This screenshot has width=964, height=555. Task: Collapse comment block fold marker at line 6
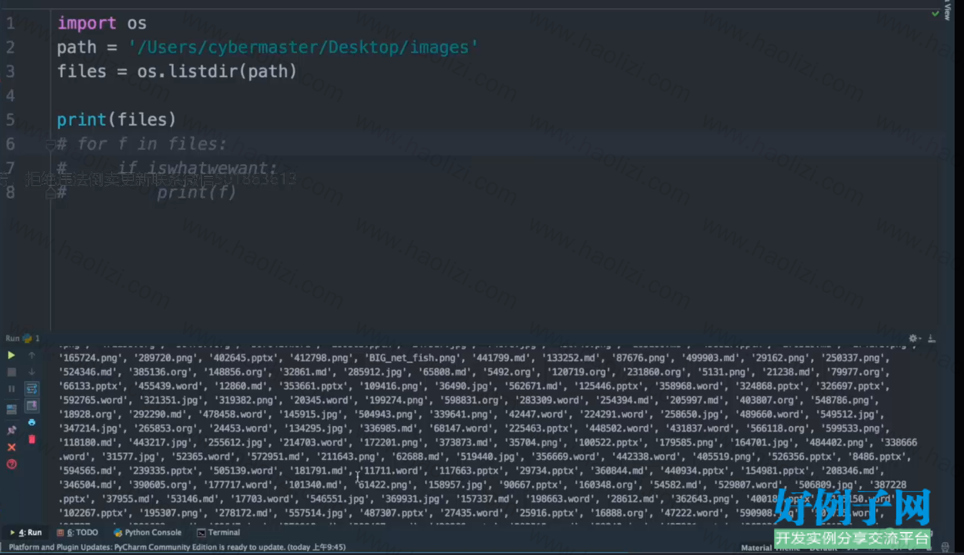coord(51,144)
